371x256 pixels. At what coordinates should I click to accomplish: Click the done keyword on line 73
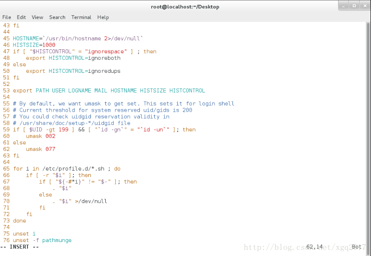[x=19, y=221]
